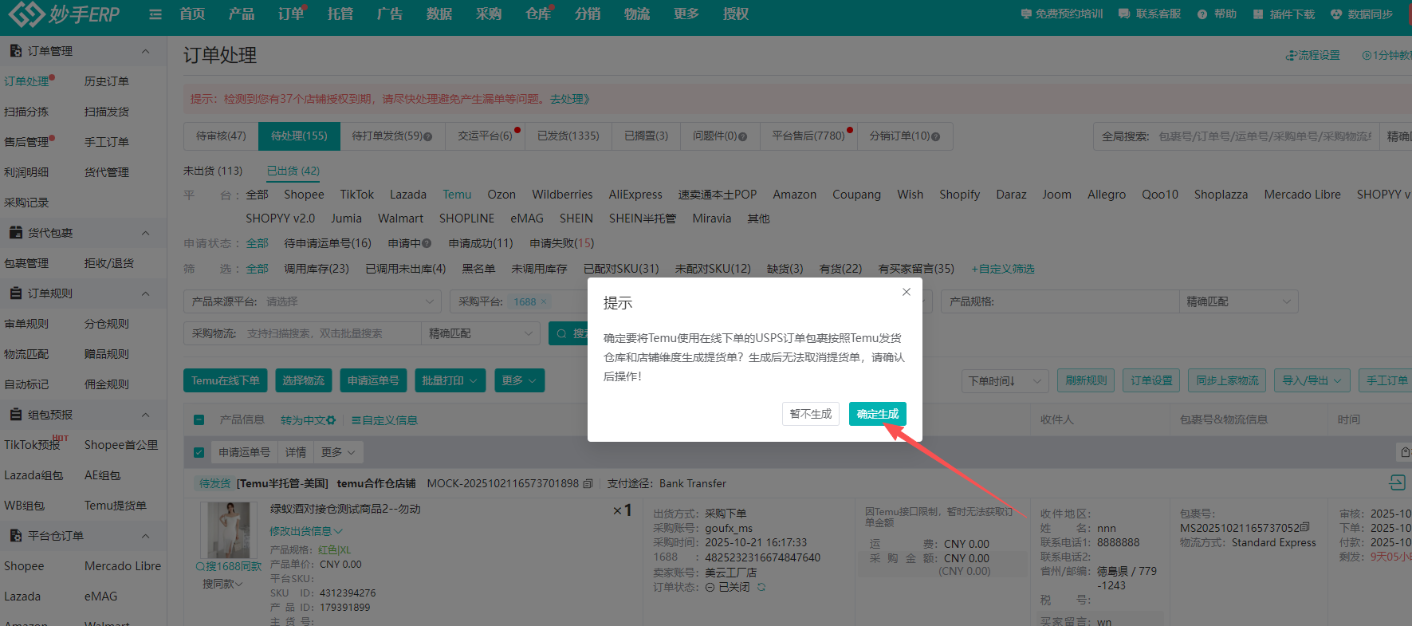The image size is (1412, 626).
Task: Click the 全局搜索 input field
Action: click(x=1265, y=136)
